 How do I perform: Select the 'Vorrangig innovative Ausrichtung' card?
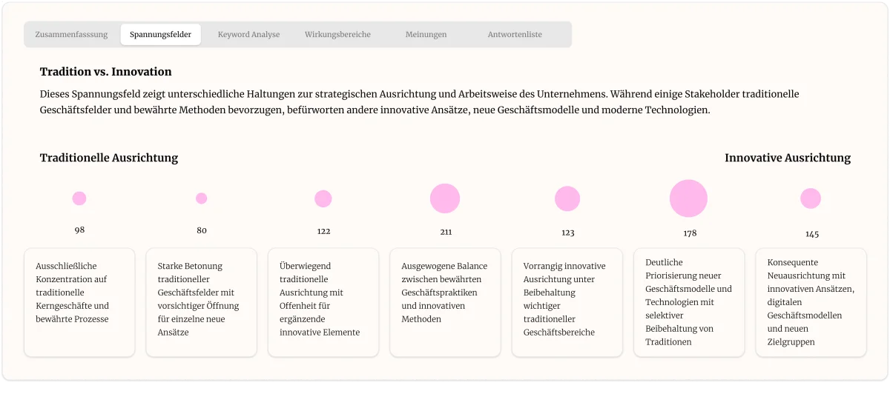click(x=567, y=302)
